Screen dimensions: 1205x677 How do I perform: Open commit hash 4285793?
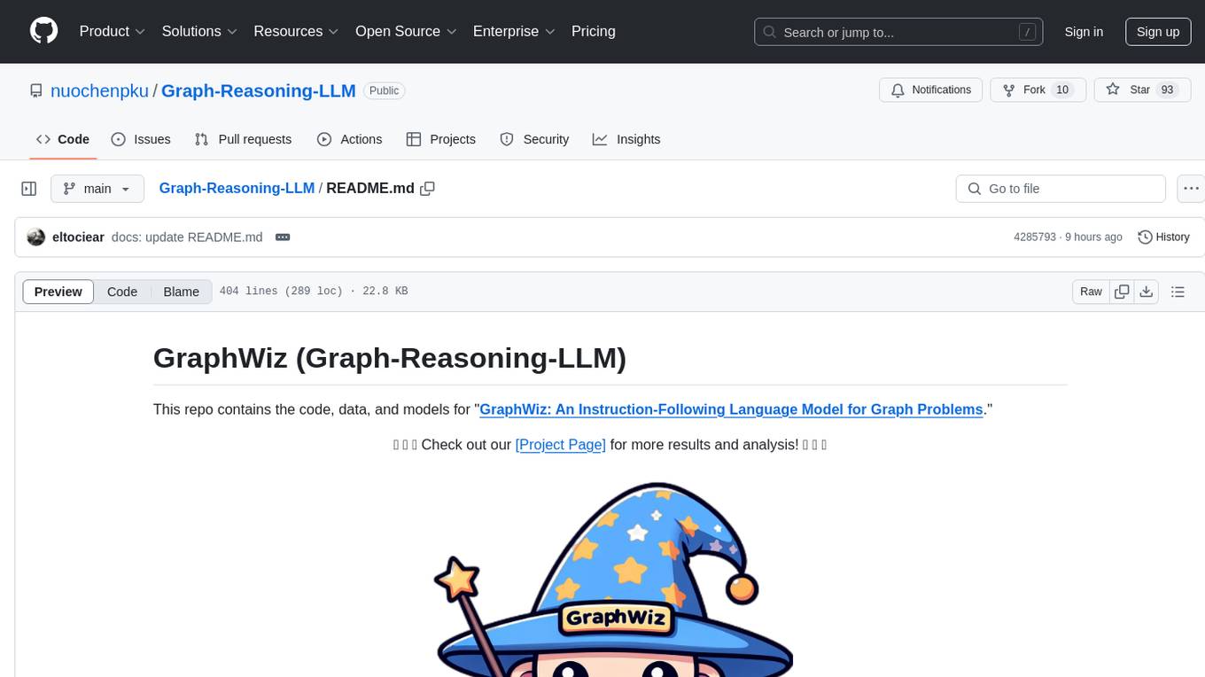(x=1035, y=237)
